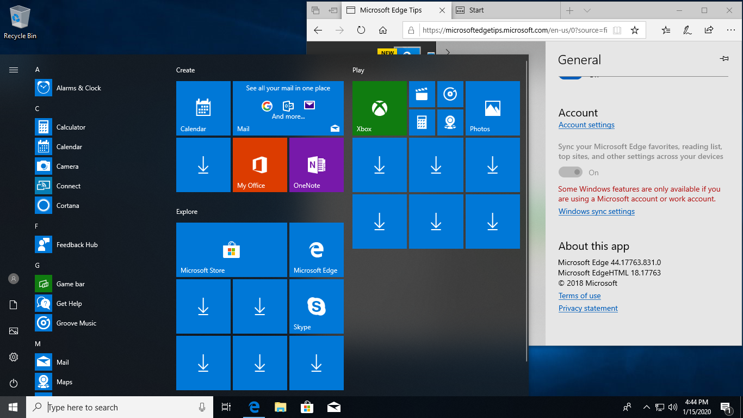Open the Microsoft Store tile
Viewport: 743px width, 418px height.
click(232, 250)
